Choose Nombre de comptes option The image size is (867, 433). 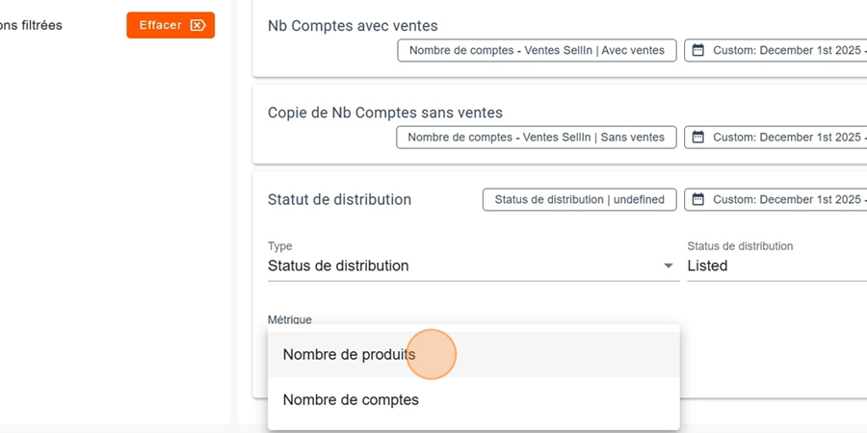[351, 399]
